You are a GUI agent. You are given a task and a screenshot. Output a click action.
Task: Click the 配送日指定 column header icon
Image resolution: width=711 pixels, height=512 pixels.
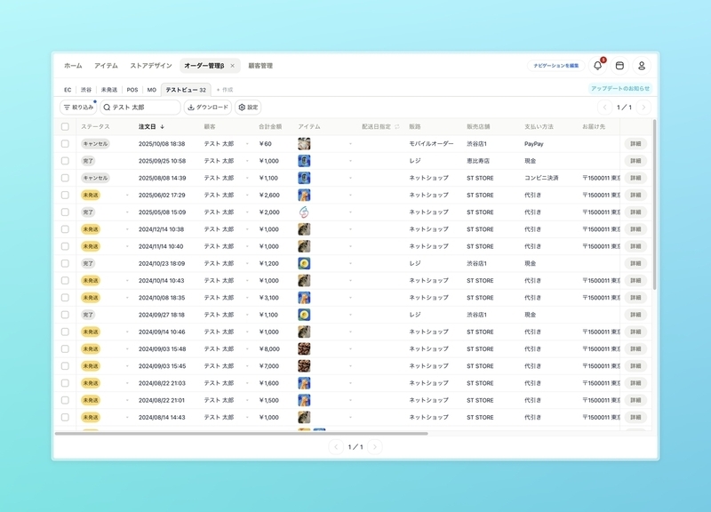pos(396,127)
